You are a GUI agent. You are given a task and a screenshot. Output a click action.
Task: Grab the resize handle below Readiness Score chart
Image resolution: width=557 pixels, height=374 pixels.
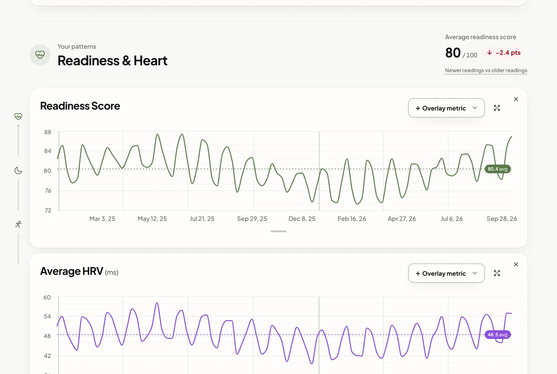point(278,231)
